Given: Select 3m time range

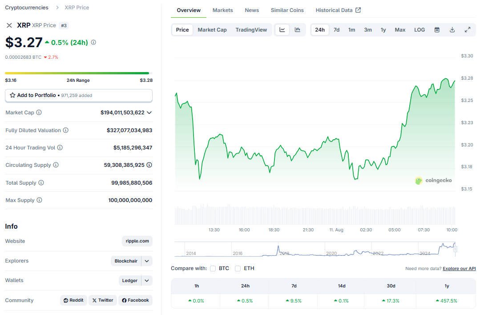Looking at the screenshot, I should tap(368, 30).
